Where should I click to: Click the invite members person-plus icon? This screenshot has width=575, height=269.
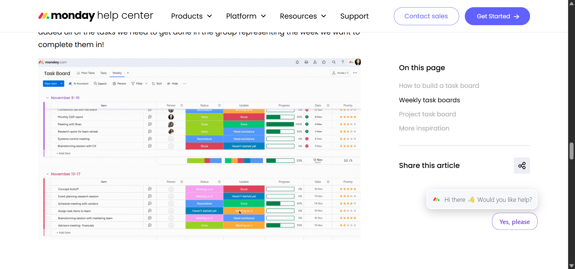coord(315,62)
